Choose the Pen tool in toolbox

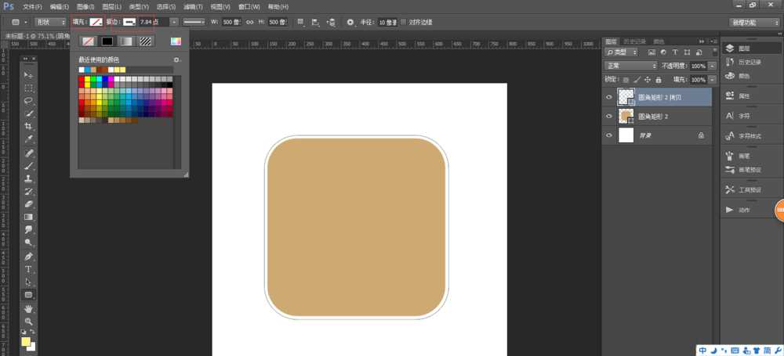point(28,256)
